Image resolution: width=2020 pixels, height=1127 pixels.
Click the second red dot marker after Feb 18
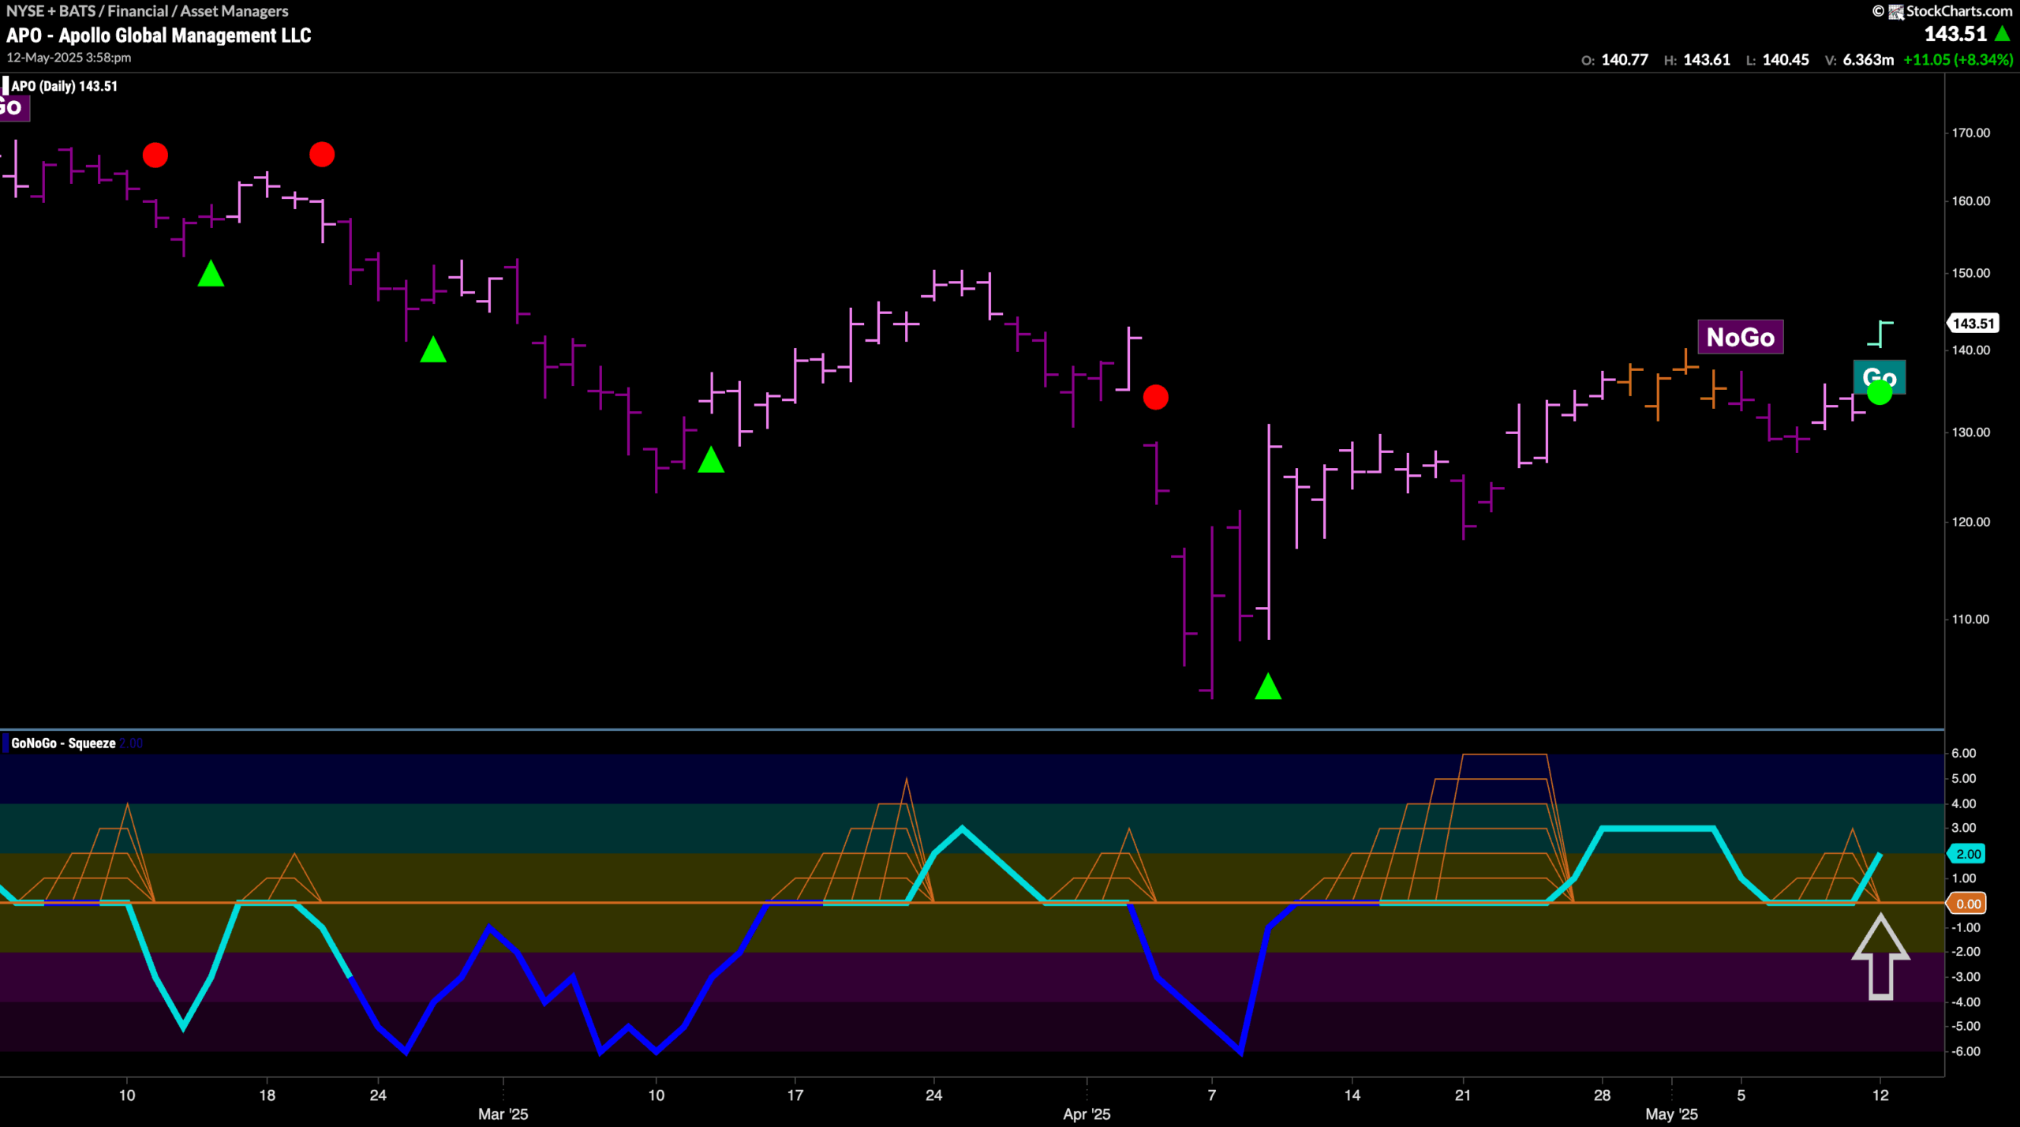322,154
